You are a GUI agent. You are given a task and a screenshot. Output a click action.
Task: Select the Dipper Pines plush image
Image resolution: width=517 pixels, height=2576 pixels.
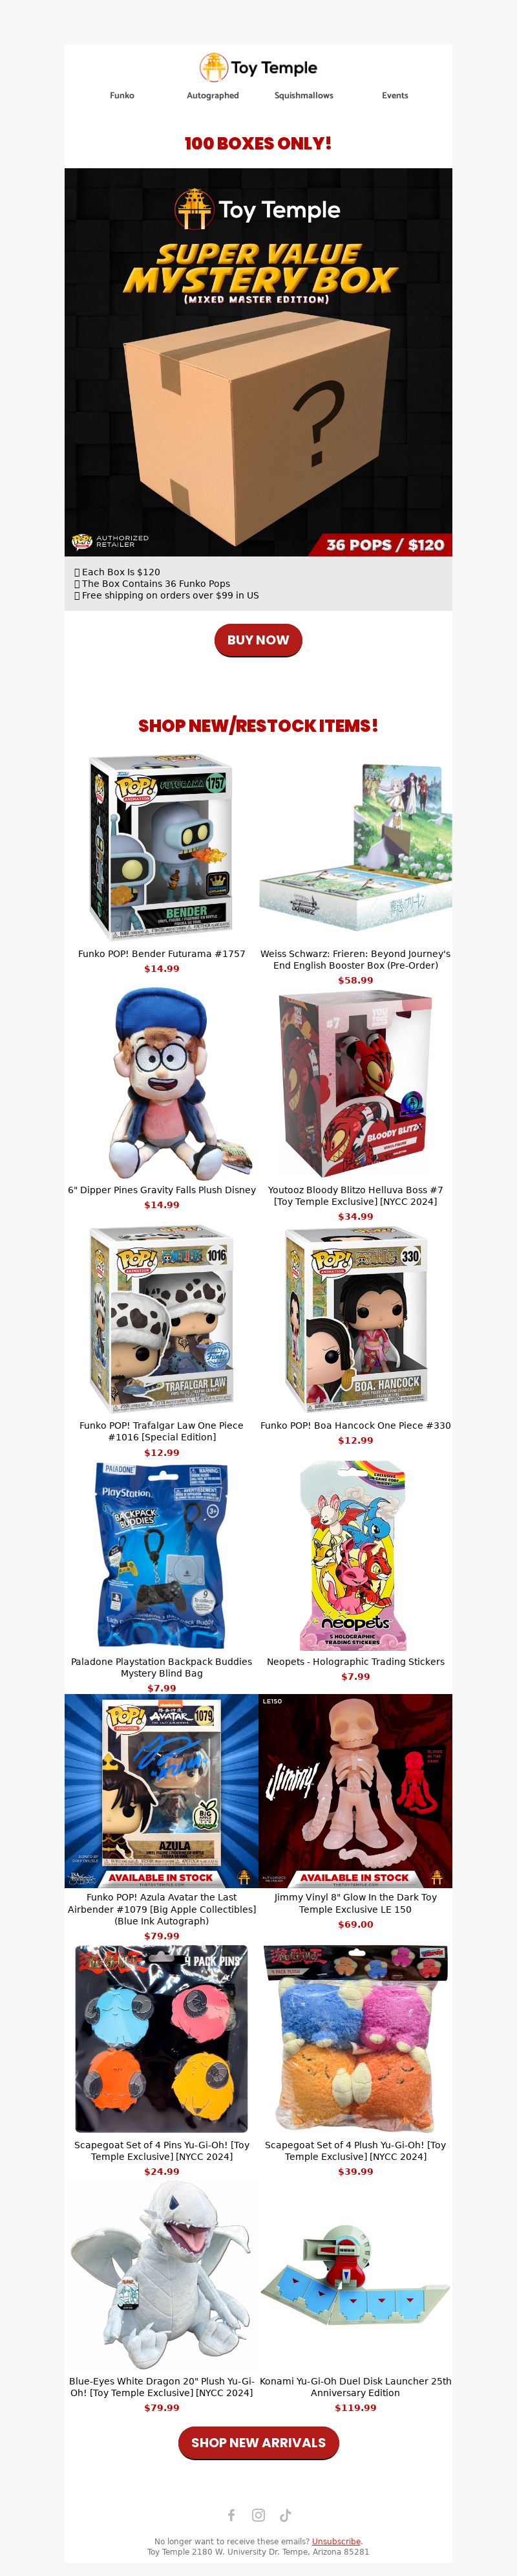[x=162, y=1084]
